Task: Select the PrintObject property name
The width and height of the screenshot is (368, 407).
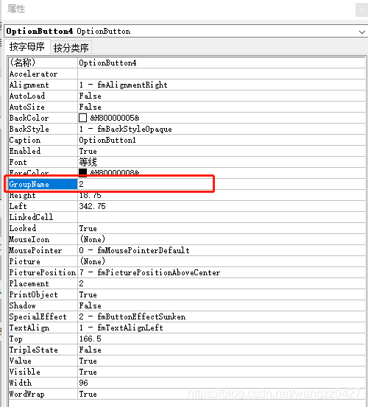Action: pyautogui.click(x=33, y=294)
